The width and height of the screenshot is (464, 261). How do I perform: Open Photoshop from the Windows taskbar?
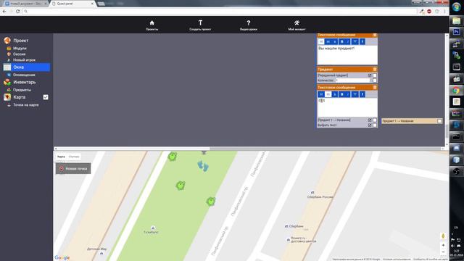456,32
